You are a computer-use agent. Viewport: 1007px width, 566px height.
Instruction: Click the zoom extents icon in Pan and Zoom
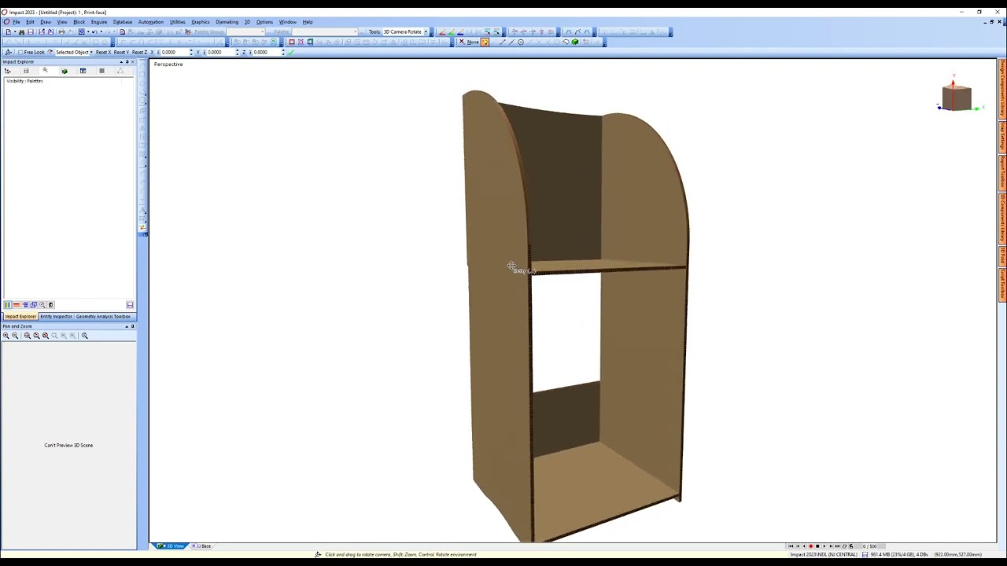point(28,336)
